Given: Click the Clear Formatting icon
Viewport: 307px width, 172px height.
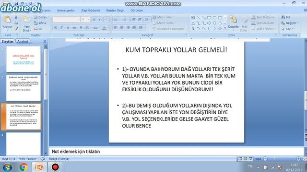Looking at the screenshot, I should pyautogui.click(x=106, y=20).
